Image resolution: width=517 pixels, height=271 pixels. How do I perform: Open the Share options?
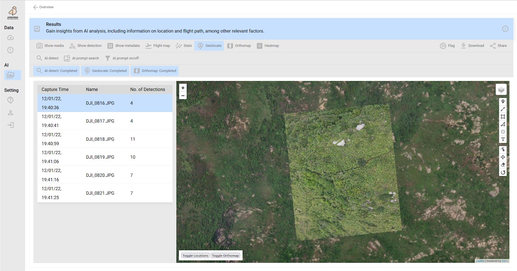click(x=498, y=46)
